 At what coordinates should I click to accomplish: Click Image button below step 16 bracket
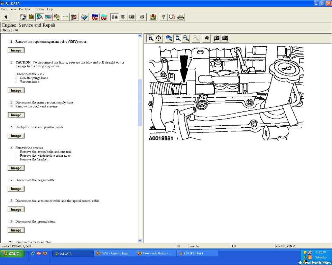tap(16, 168)
